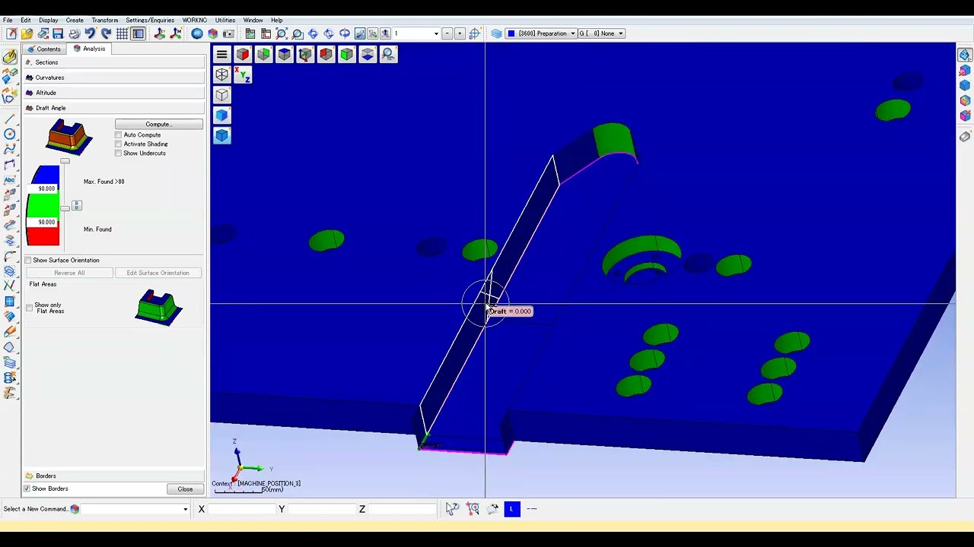974x547 pixels.
Task: Click the lower draft angle slider handle
Action: (x=65, y=207)
